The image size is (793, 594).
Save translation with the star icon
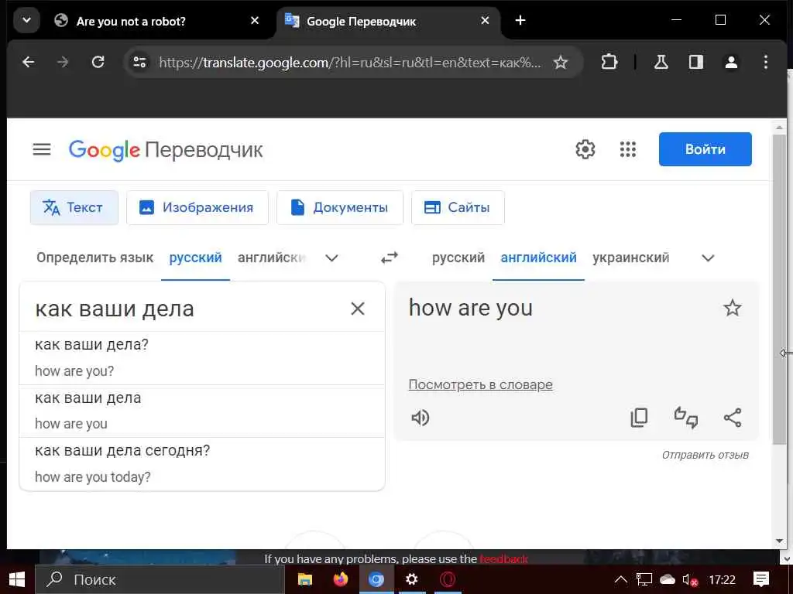(732, 308)
